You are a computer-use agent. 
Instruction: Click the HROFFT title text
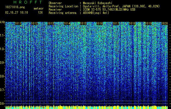coord(28,2)
